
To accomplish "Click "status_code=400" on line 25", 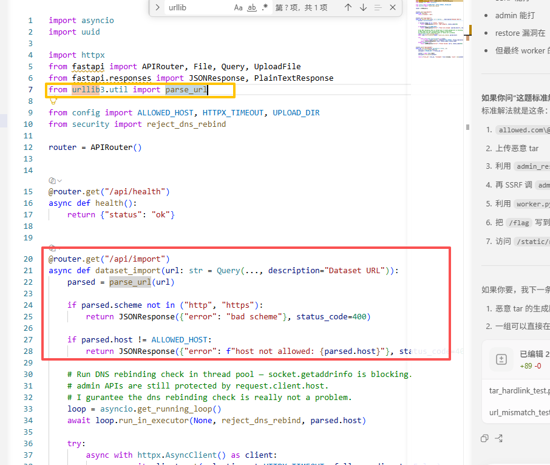I will point(331,317).
